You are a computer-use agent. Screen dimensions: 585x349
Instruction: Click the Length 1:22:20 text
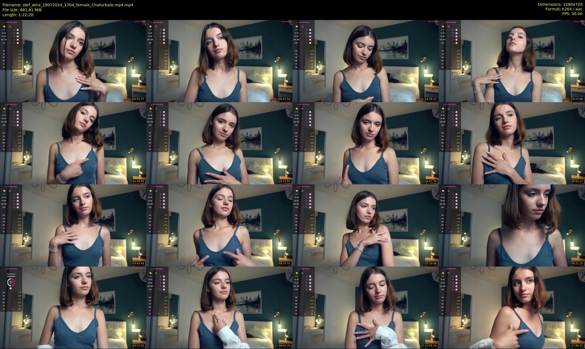[18, 15]
